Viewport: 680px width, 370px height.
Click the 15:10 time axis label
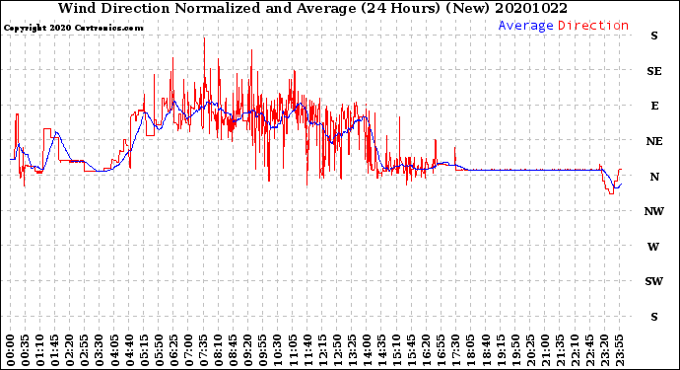click(x=396, y=350)
